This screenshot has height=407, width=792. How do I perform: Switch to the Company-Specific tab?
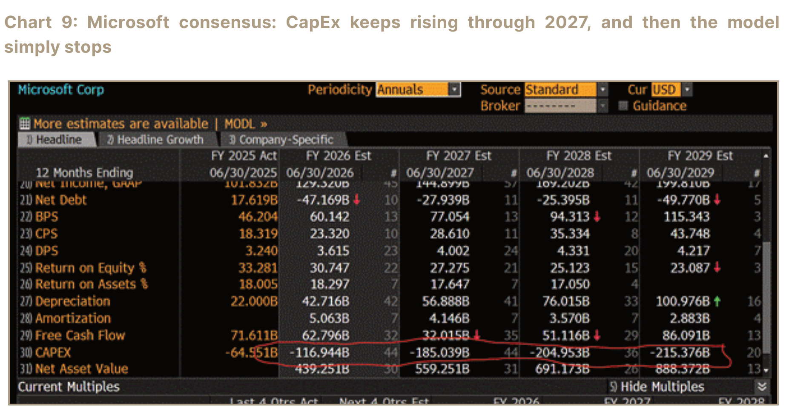(283, 140)
